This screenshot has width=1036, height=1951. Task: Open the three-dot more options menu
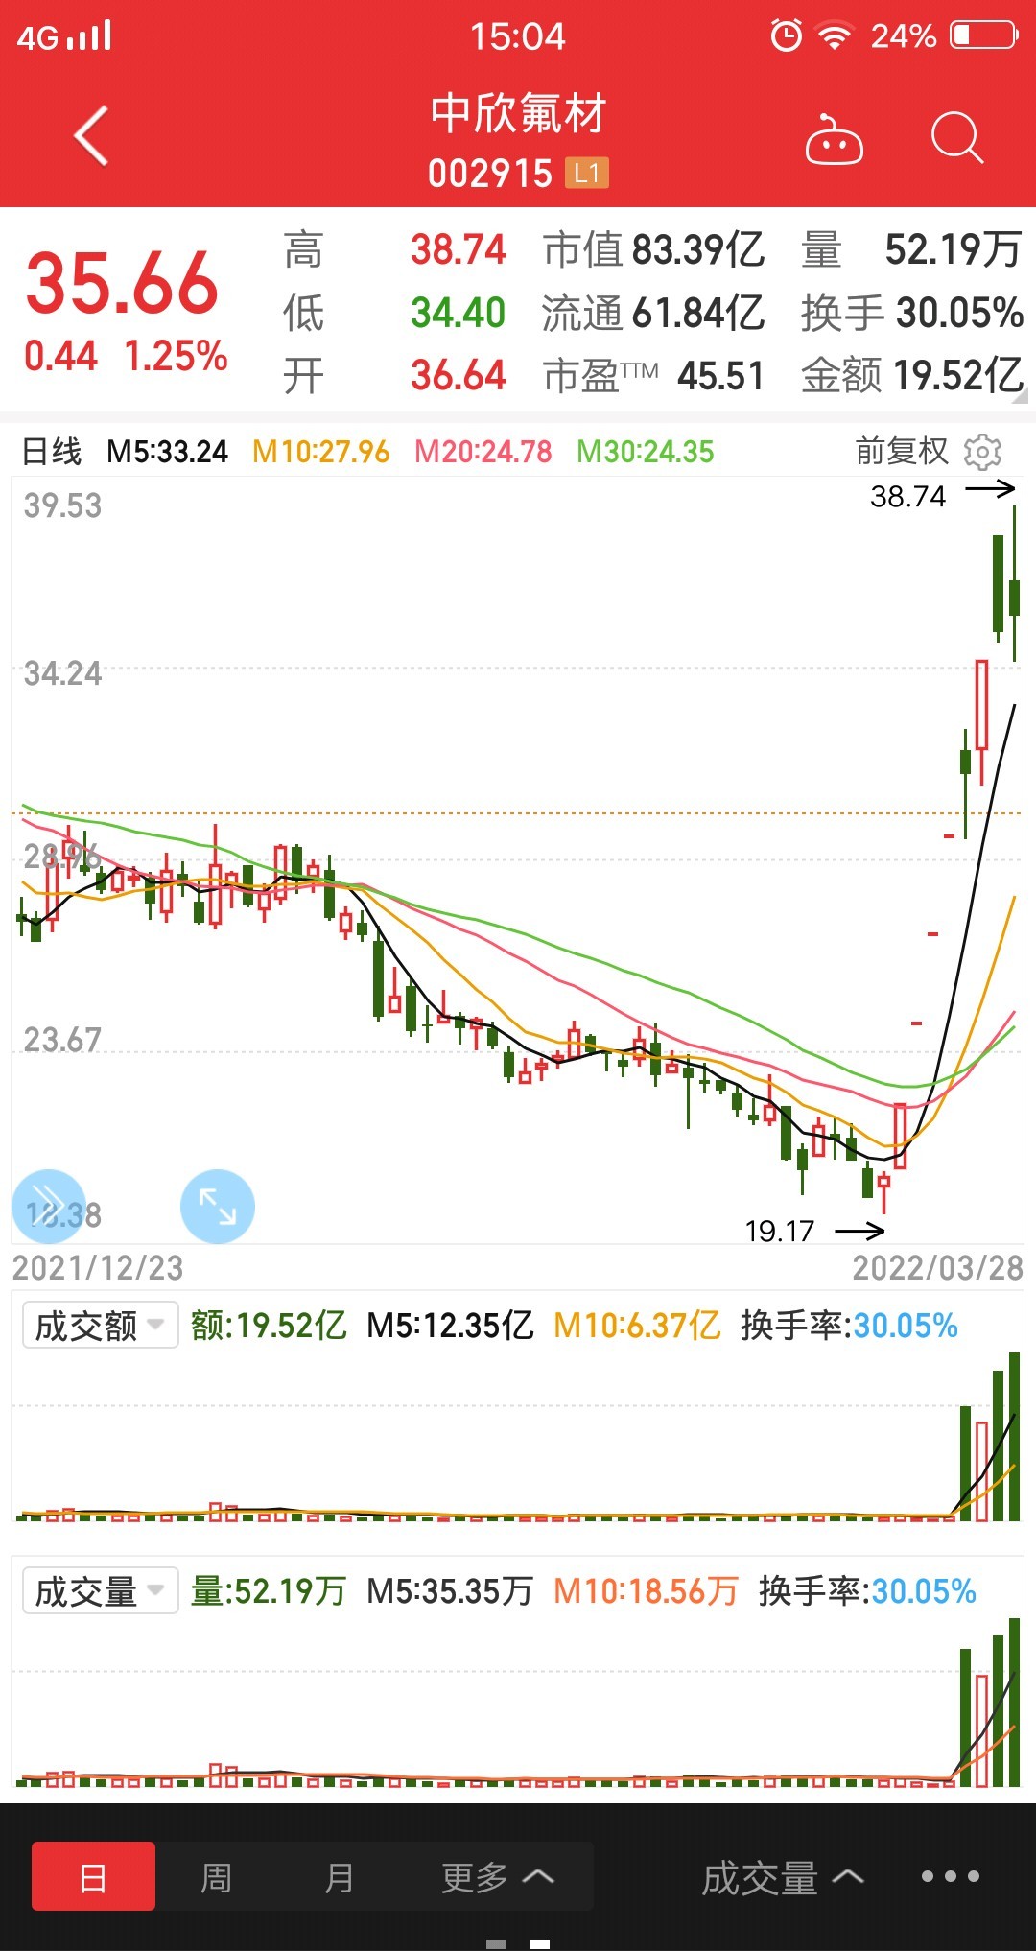[951, 1876]
